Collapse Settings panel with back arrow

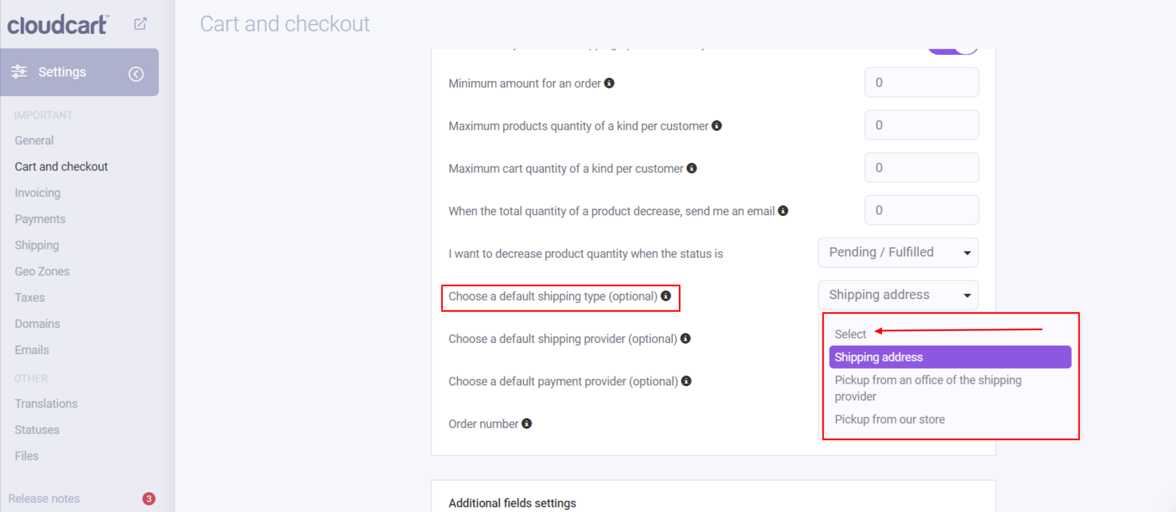tap(136, 74)
